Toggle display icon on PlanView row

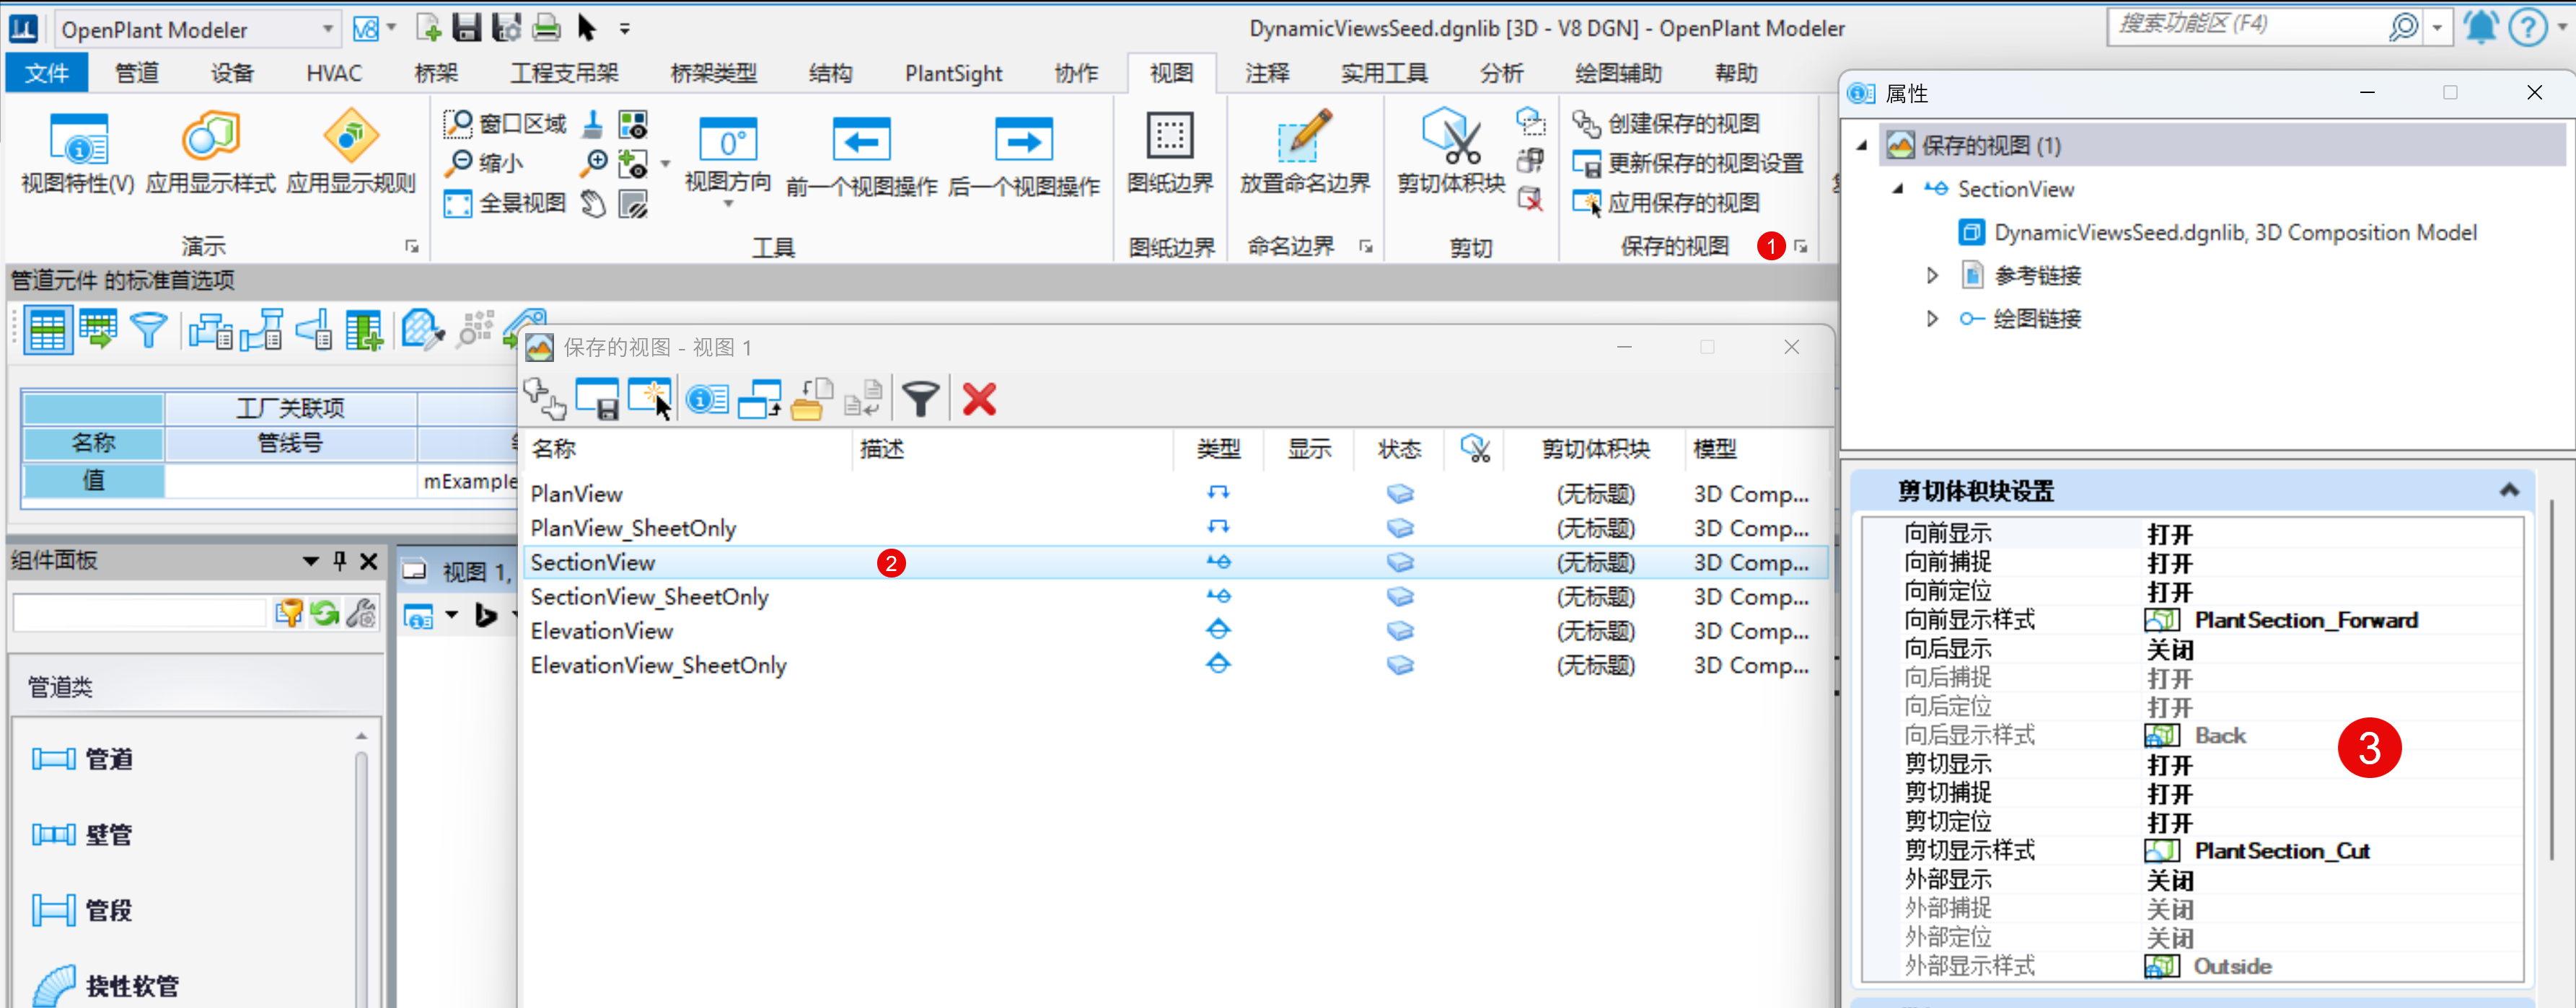click(1400, 493)
